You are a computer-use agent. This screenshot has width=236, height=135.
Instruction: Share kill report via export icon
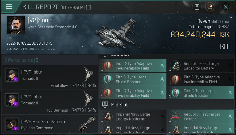(210, 7)
